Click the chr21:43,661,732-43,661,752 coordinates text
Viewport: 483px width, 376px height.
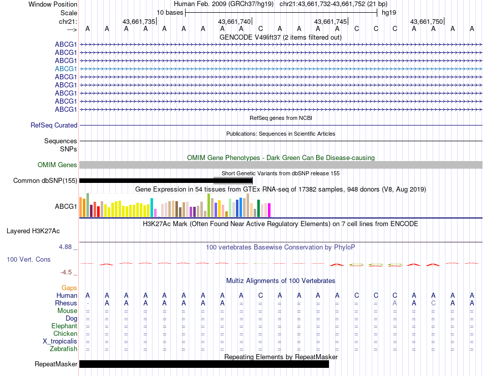tap(322, 4)
